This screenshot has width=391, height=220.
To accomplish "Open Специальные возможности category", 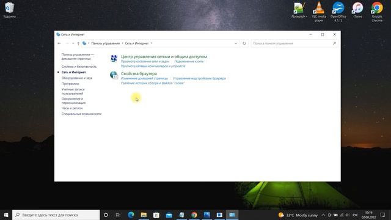I will (81, 114).
